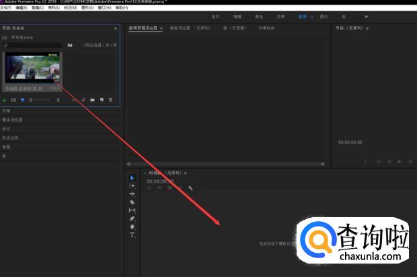
Task: Switch project panel to icon view
Action: pos(23,100)
